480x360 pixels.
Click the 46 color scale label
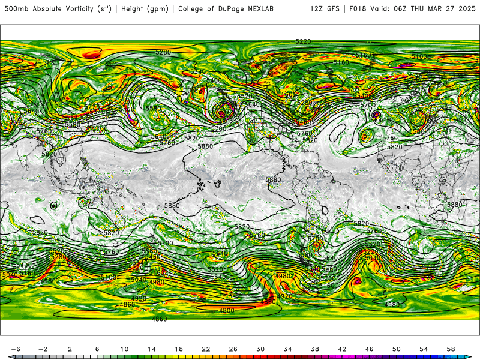[369, 349]
